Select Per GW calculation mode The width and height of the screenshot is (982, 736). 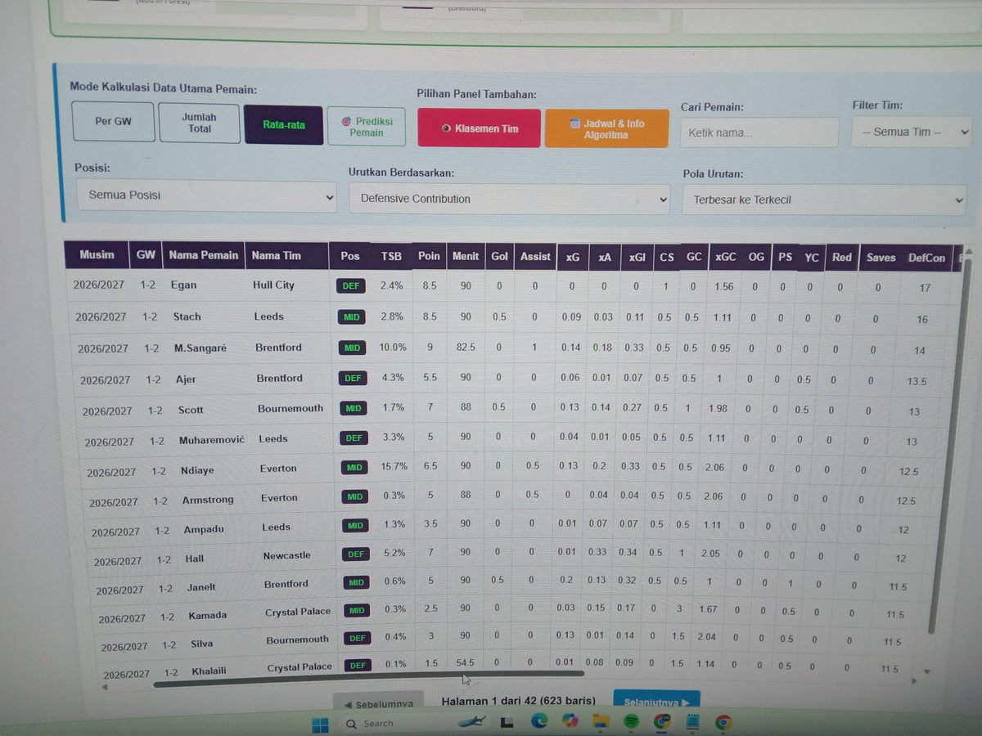coord(113,122)
